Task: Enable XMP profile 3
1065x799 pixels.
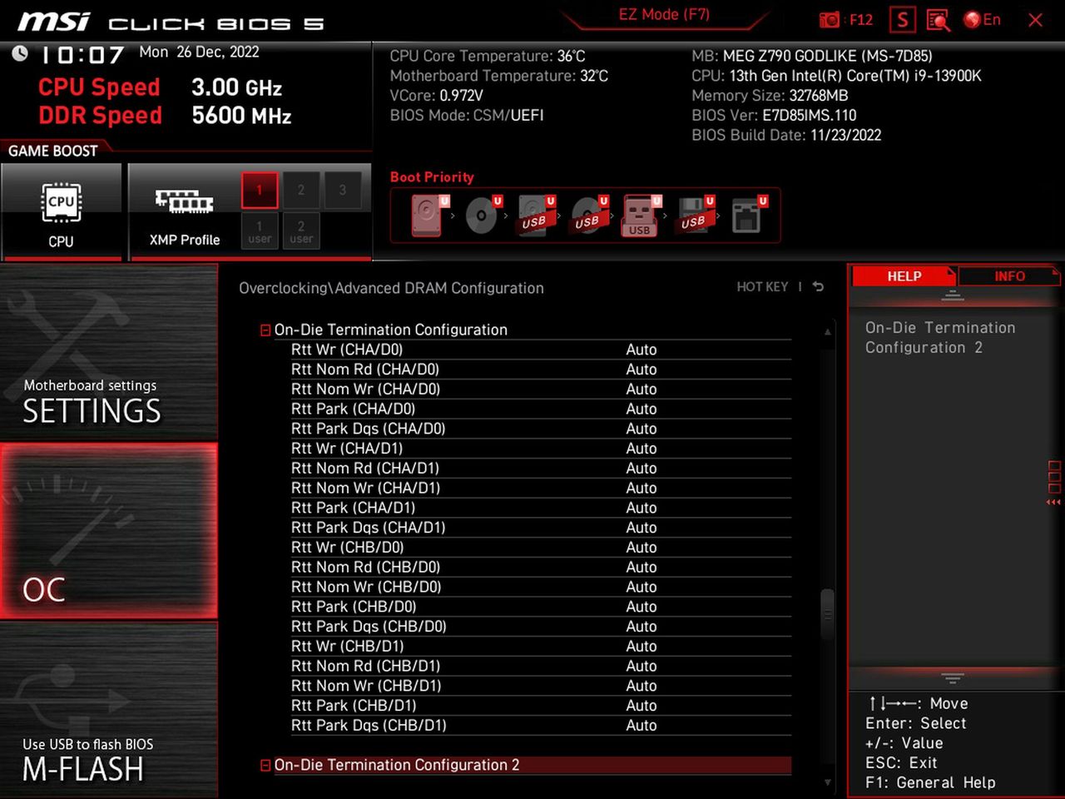Action: click(343, 191)
